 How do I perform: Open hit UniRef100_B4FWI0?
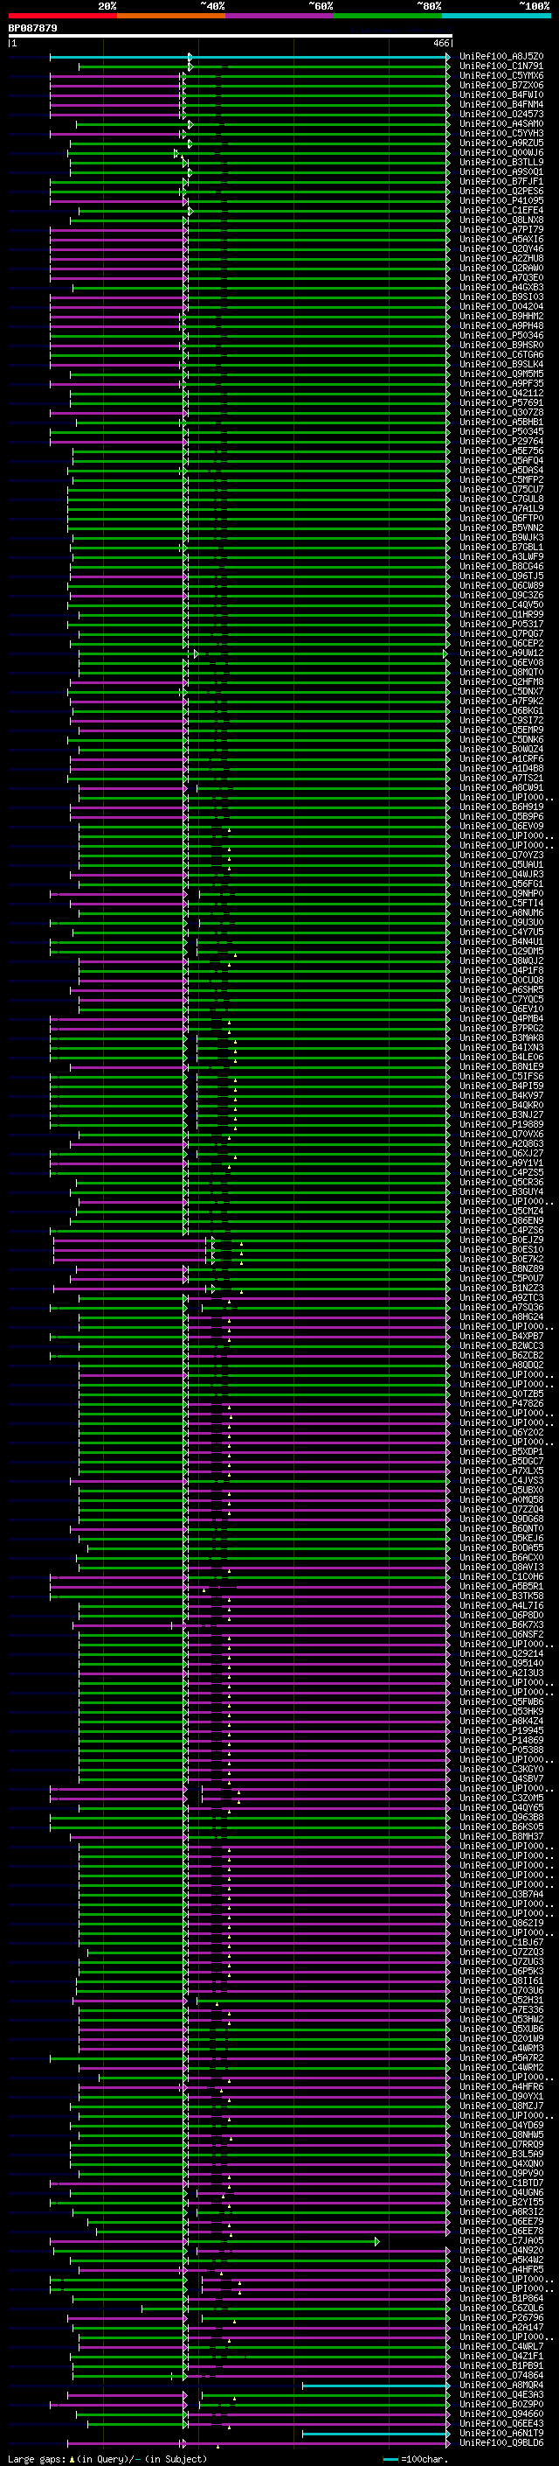(501, 94)
